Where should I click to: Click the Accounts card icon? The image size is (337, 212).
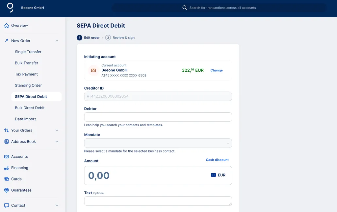click(x=6, y=156)
